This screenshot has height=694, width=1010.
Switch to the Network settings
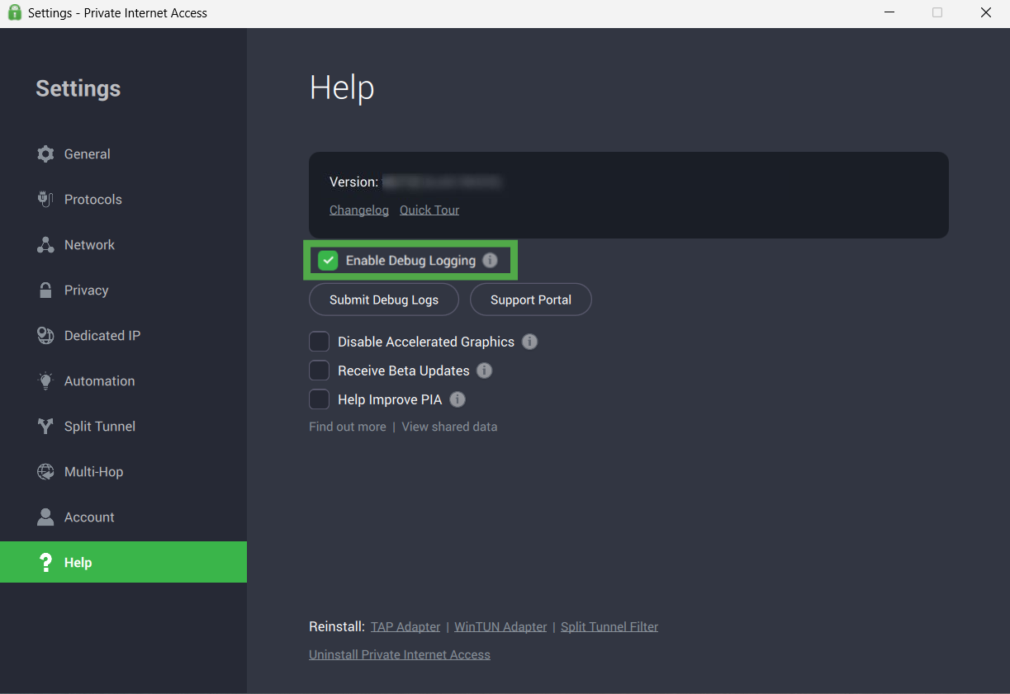[x=123, y=245]
